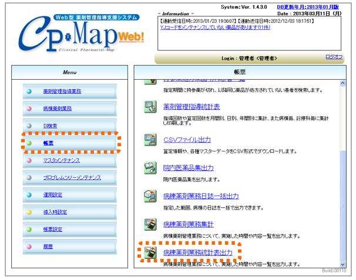Click the 院内医薬品集出力 icon

pos(150,168)
